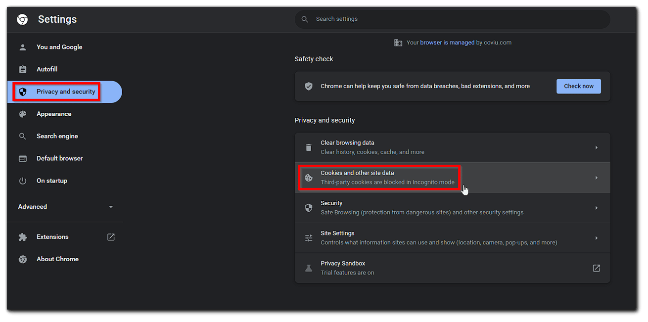Click the Check now button
This screenshot has height=322, width=648.
(x=578, y=86)
